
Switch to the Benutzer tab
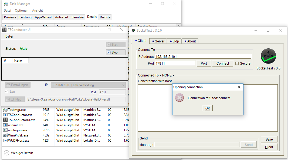point(78,17)
